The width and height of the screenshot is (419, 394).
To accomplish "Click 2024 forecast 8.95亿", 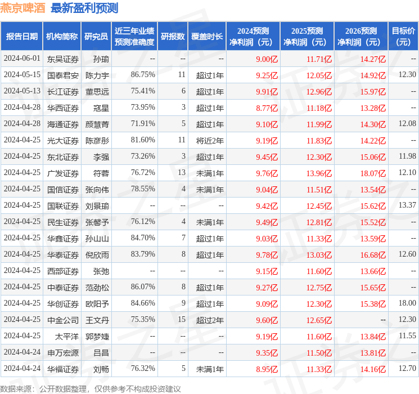I will [267, 369].
